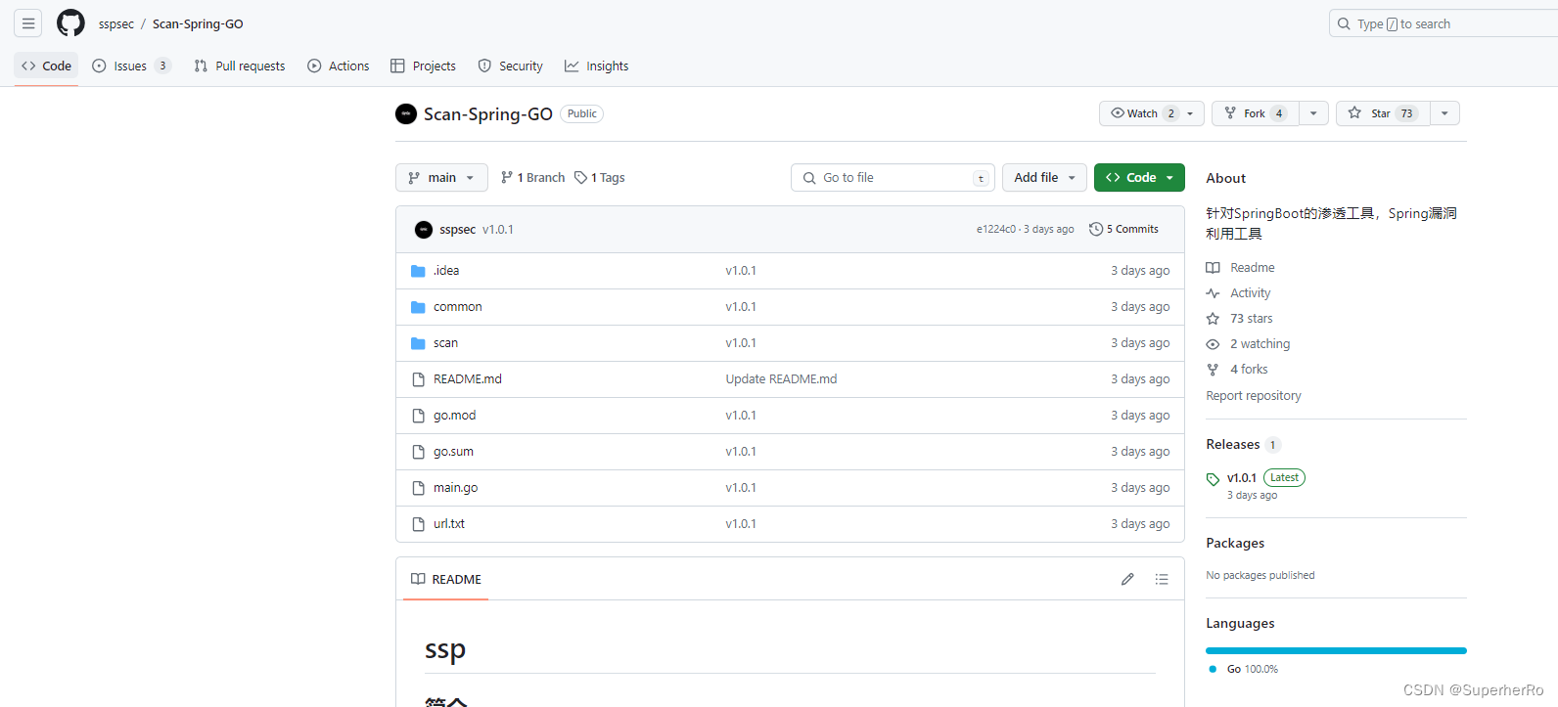This screenshot has height=707, width=1558.
Task: Click the Latest release badge
Action: click(1284, 478)
